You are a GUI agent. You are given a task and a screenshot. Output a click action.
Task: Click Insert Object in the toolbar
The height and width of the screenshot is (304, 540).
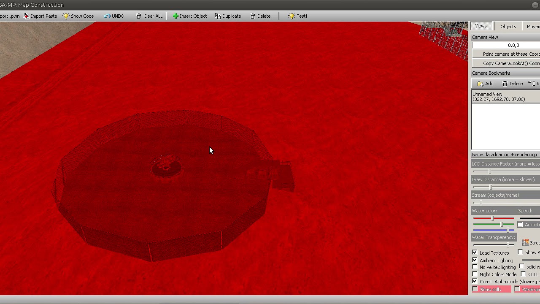tap(190, 16)
